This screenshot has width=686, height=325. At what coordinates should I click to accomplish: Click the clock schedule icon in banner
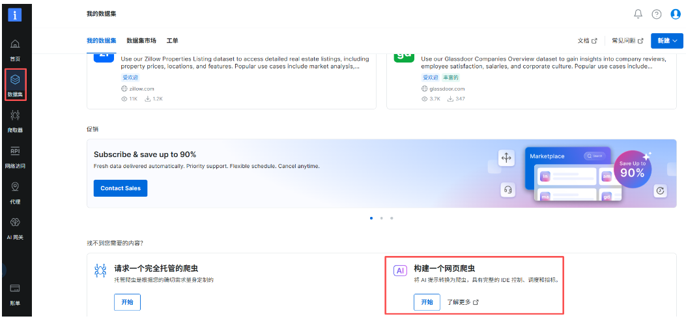tap(660, 191)
